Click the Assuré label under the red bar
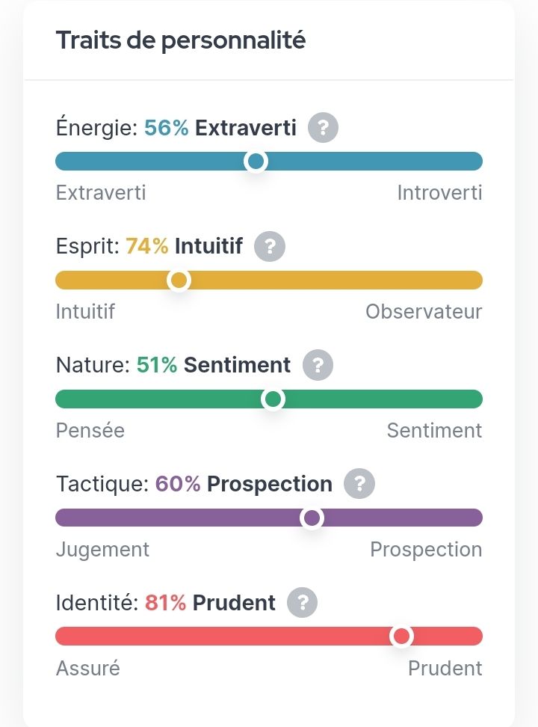The image size is (538, 727). [x=87, y=668]
